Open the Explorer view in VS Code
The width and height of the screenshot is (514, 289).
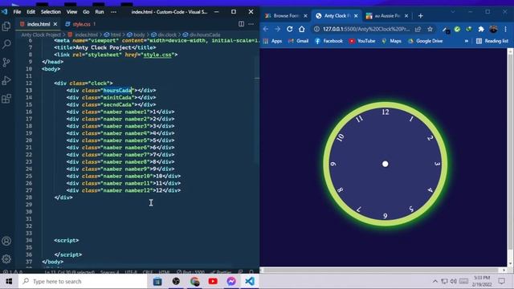point(6,26)
